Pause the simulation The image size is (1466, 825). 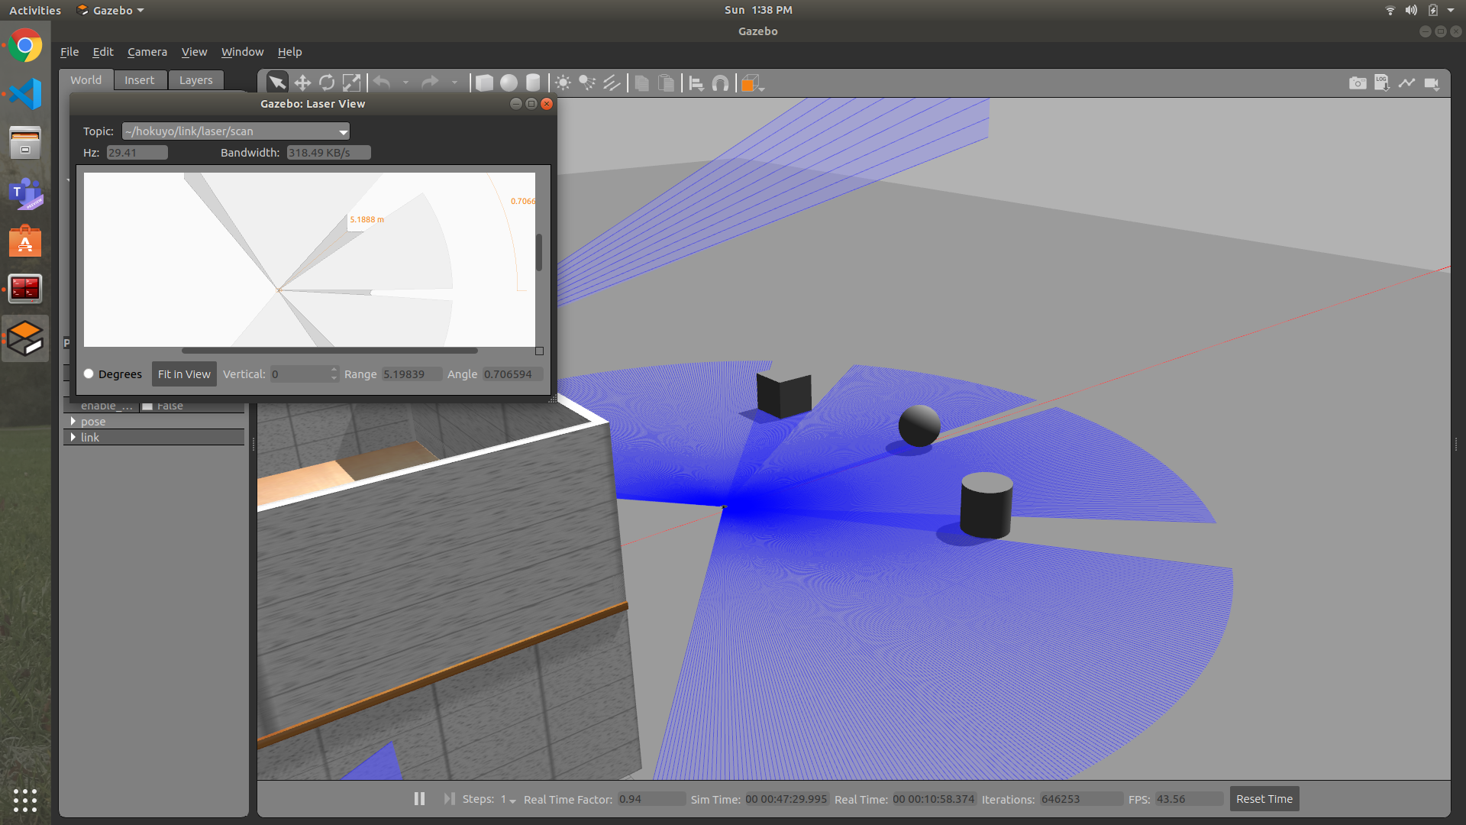click(x=419, y=798)
